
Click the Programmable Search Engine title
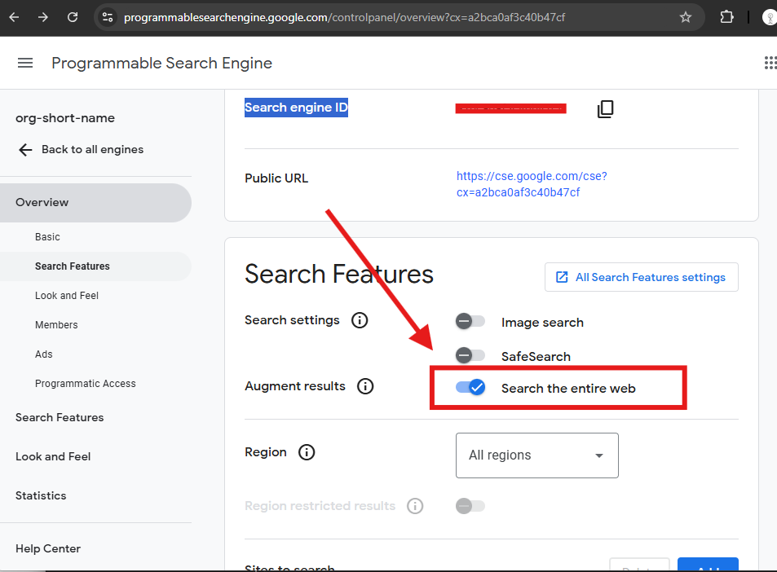[162, 63]
